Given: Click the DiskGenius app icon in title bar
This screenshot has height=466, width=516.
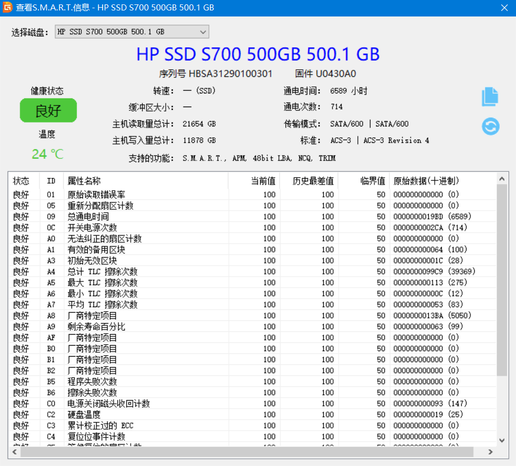Looking at the screenshot, I should [x=7, y=7].
